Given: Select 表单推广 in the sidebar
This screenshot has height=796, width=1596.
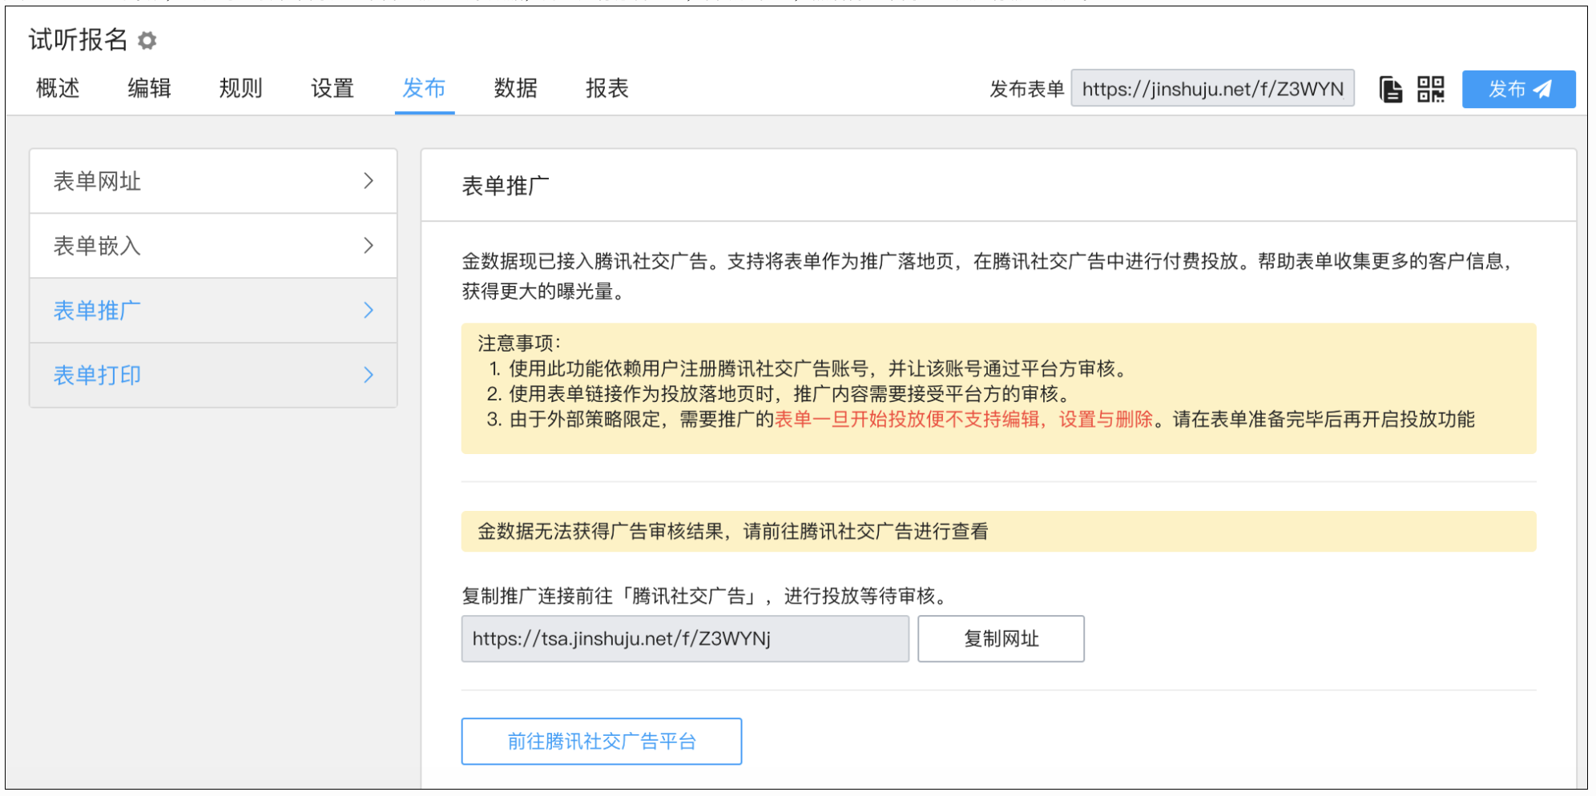Looking at the screenshot, I should (213, 311).
